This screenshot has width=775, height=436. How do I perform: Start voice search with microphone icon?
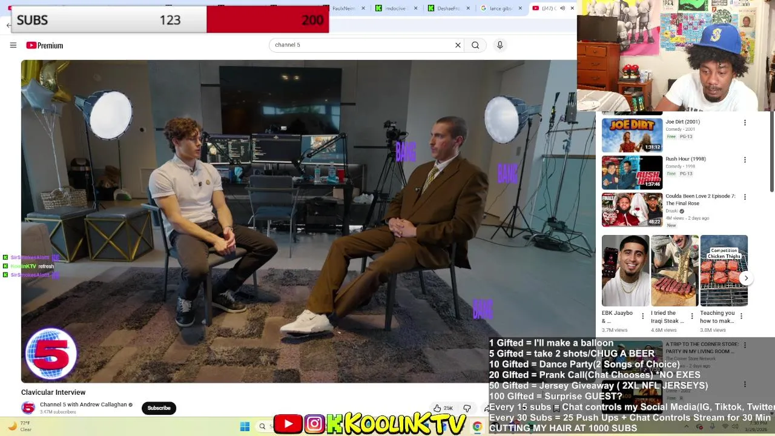[x=500, y=45]
